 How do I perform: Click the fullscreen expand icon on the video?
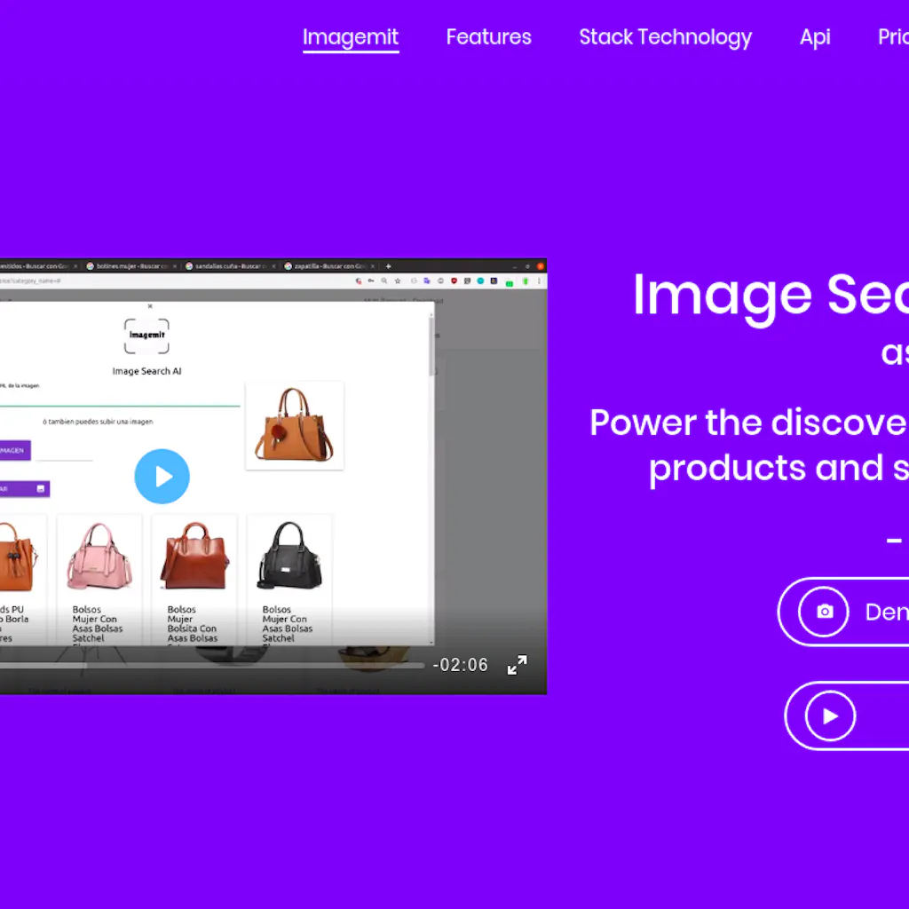point(517,664)
